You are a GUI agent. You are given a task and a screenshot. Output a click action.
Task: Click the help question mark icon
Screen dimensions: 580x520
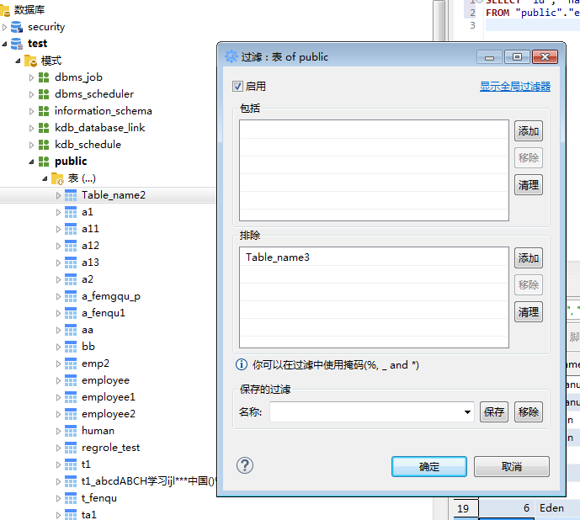click(x=245, y=465)
